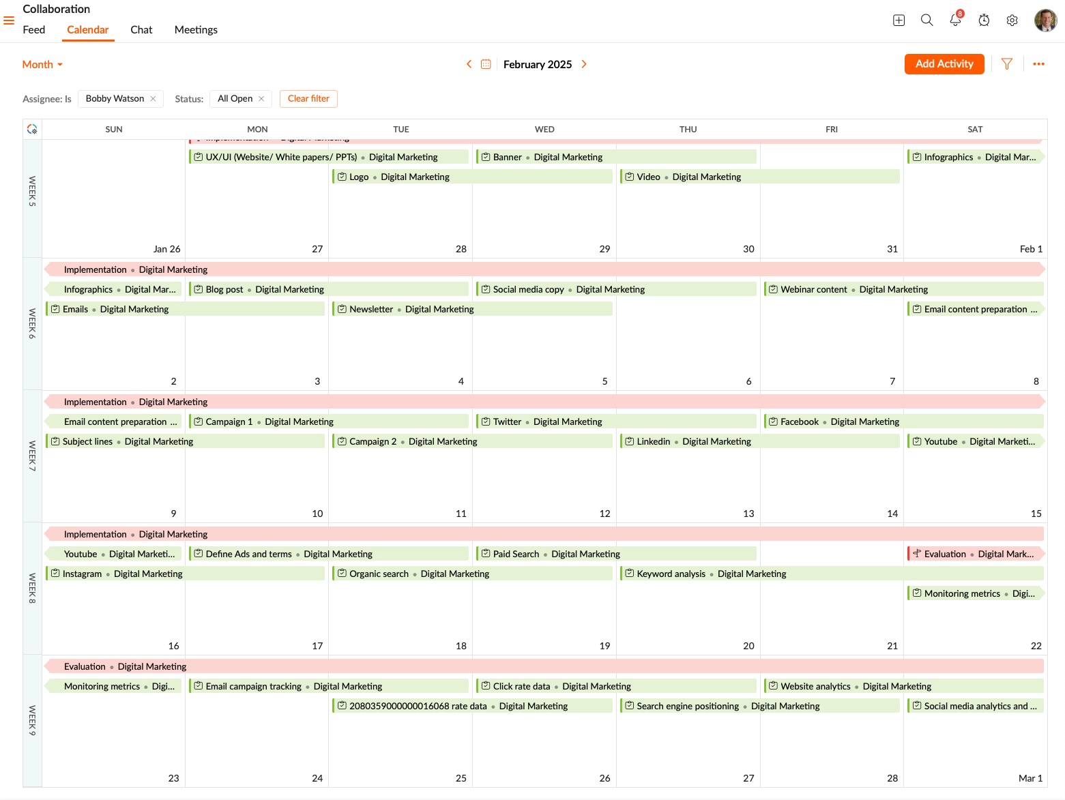Screen dimensions: 1065x800
Task: Go to the previous month with the left arrow
Action: click(x=469, y=63)
